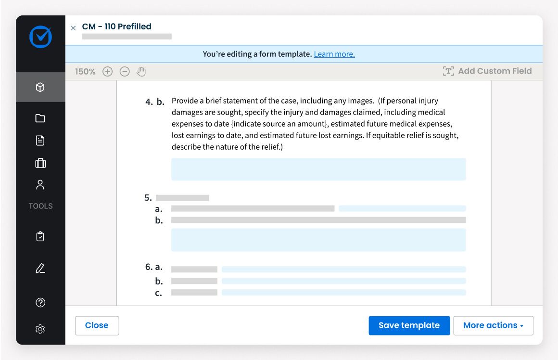Image resolution: width=558 pixels, height=360 pixels.
Task: Open the documents section in the sidebar
Action: (40, 140)
